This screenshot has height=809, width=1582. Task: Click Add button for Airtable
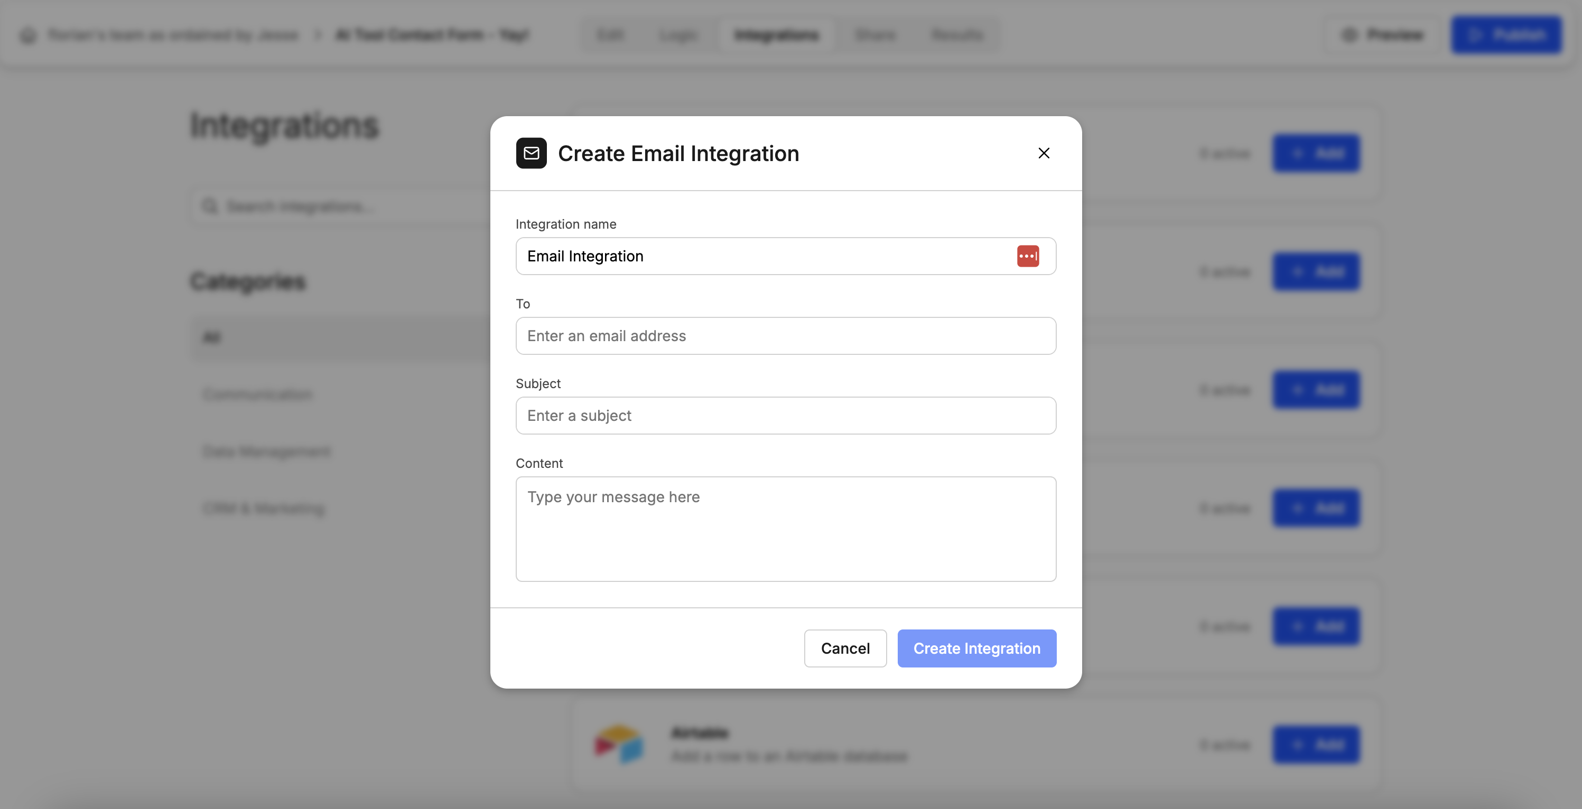coord(1316,745)
